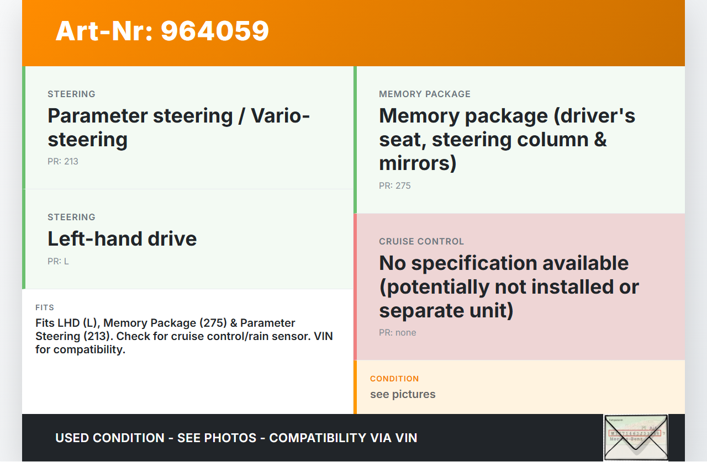Click the VIN envelope icon in footer
The image size is (707, 462).
pos(636,437)
